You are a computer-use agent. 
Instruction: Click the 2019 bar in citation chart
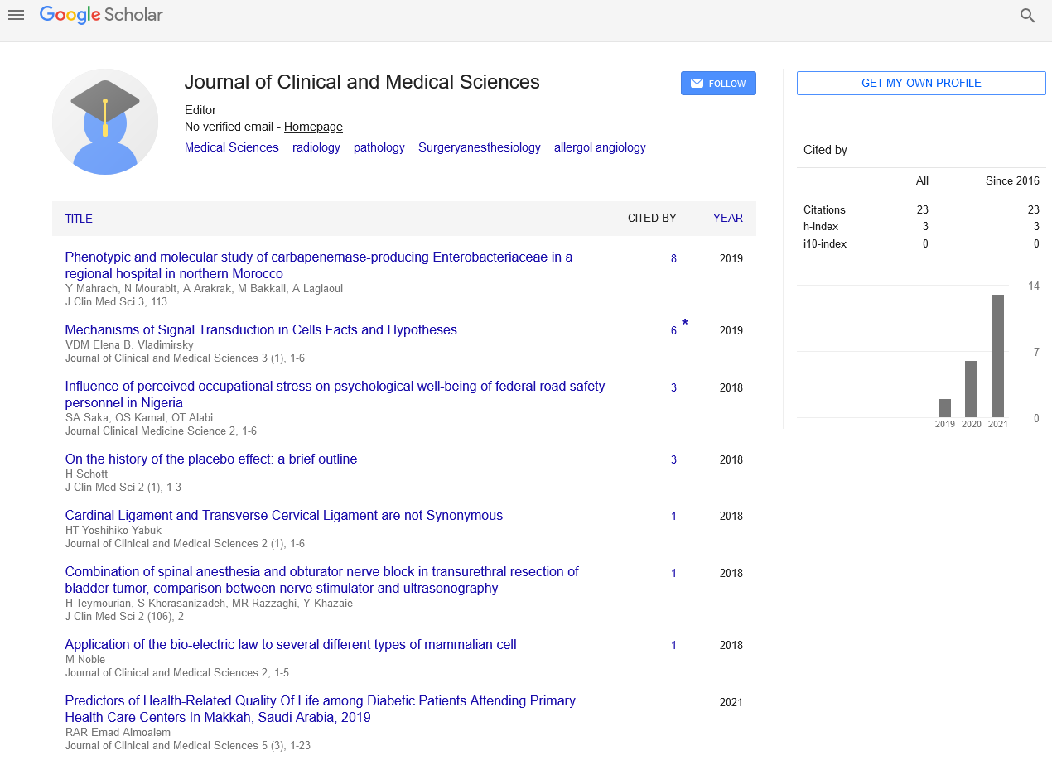pos(944,407)
